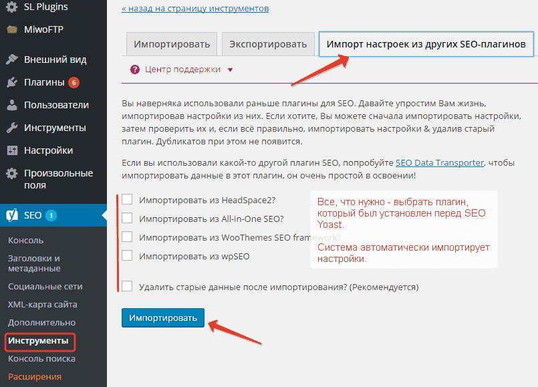Click the Произвольные поля gear icon

12,173
